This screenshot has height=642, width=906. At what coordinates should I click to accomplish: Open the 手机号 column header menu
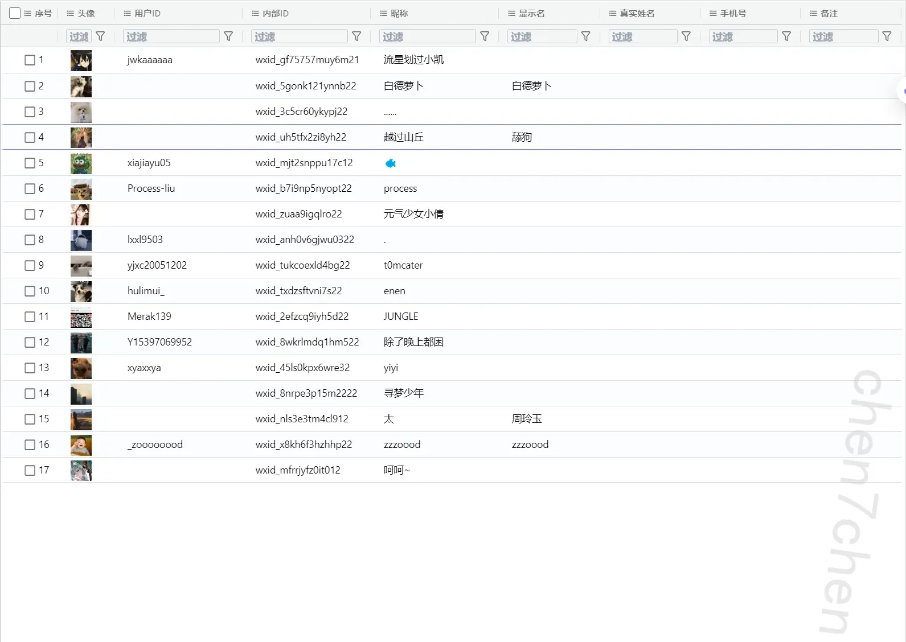(713, 13)
